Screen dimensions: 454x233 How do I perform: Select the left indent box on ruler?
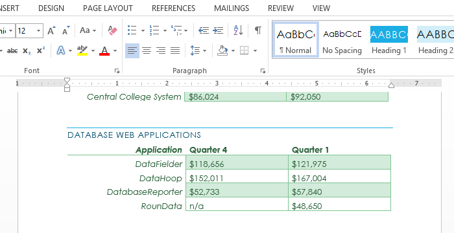coord(67,89)
